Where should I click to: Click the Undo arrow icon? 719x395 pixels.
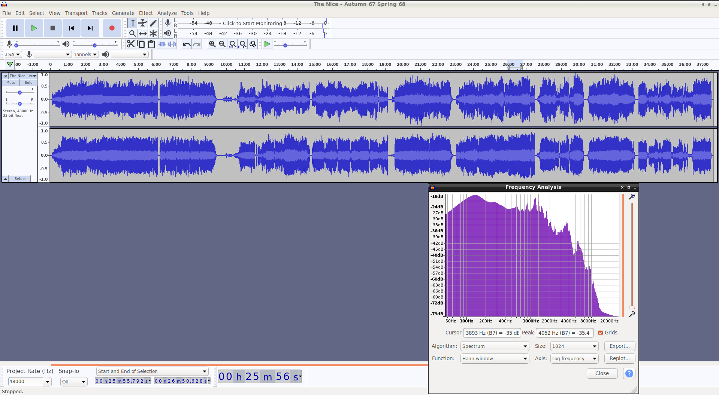click(x=186, y=44)
